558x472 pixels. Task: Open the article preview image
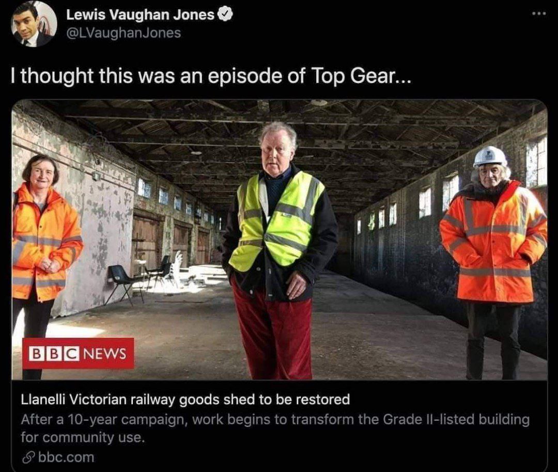coord(280,240)
